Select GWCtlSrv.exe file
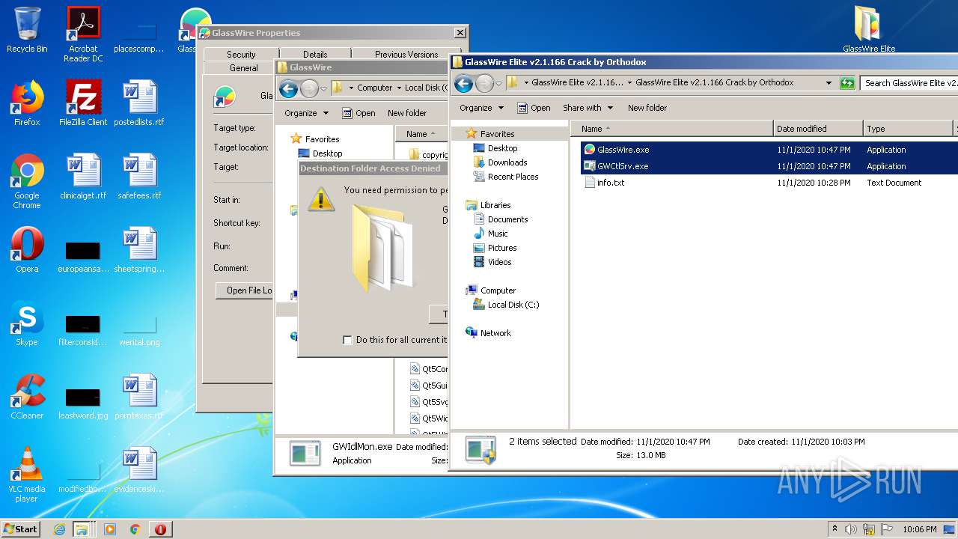 click(x=623, y=166)
